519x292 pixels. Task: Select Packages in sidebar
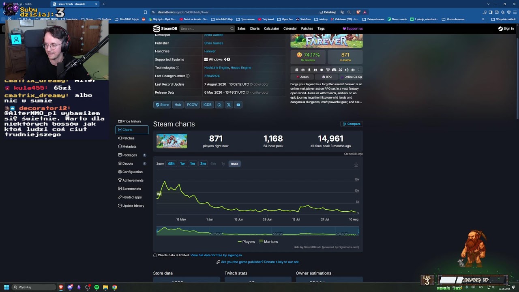coord(132,155)
